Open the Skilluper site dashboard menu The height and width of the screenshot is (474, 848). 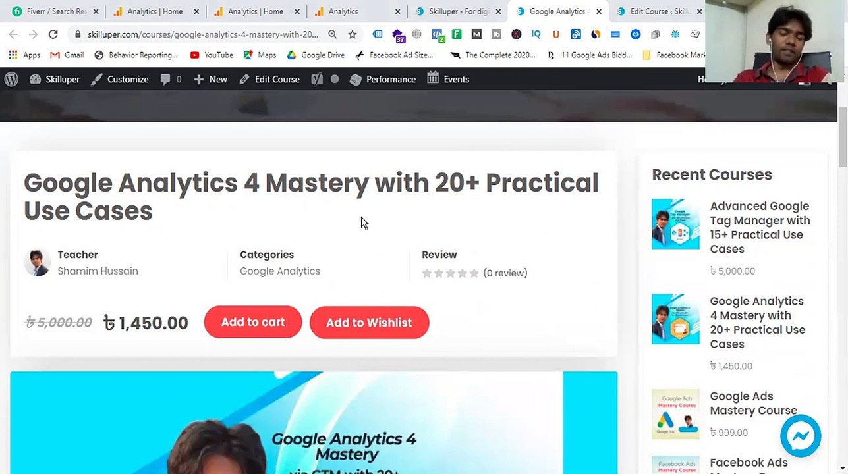[55, 79]
